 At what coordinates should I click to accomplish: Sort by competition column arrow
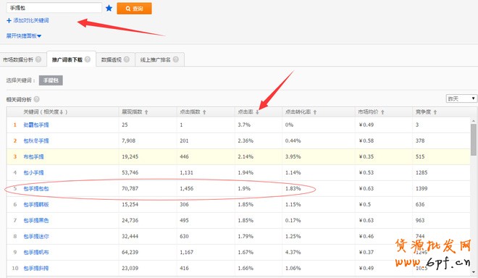click(435, 112)
